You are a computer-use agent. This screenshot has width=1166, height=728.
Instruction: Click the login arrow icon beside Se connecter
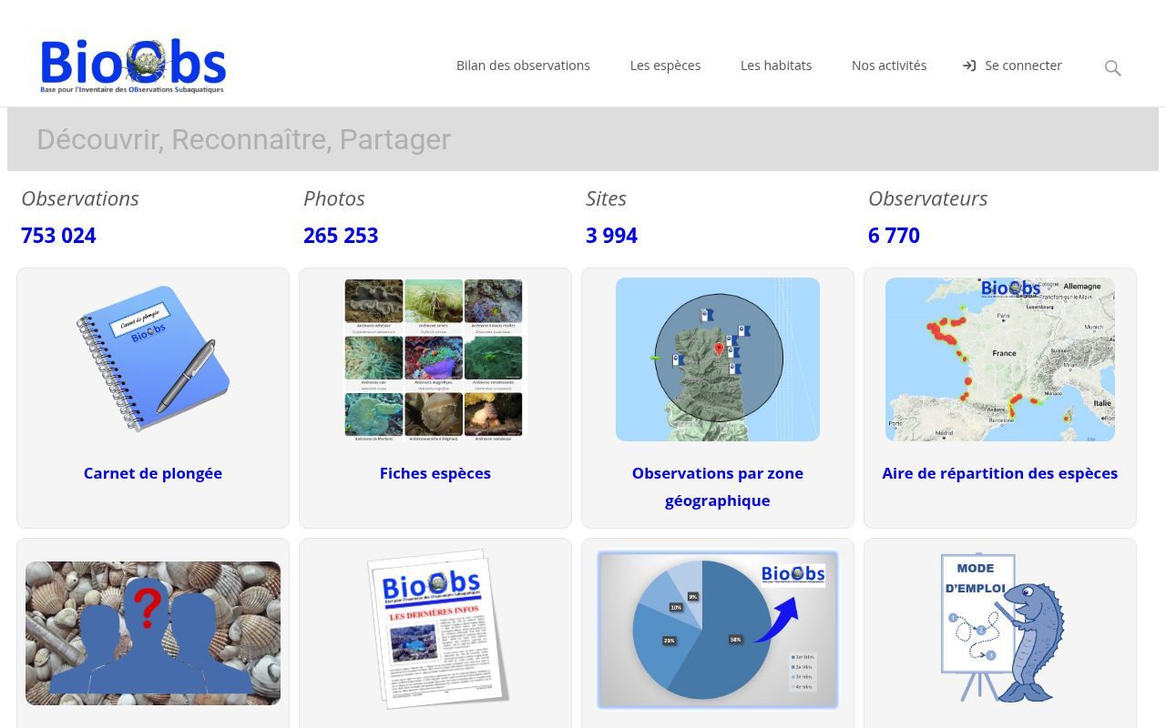click(x=969, y=66)
